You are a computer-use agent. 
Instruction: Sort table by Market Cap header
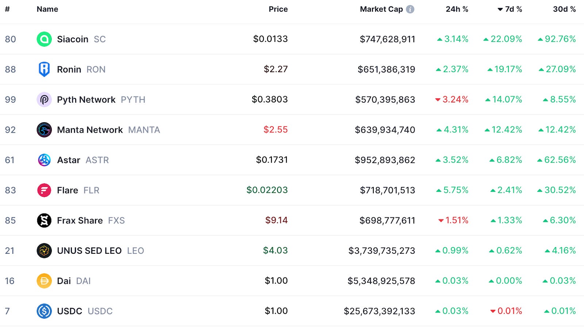click(381, 9)
